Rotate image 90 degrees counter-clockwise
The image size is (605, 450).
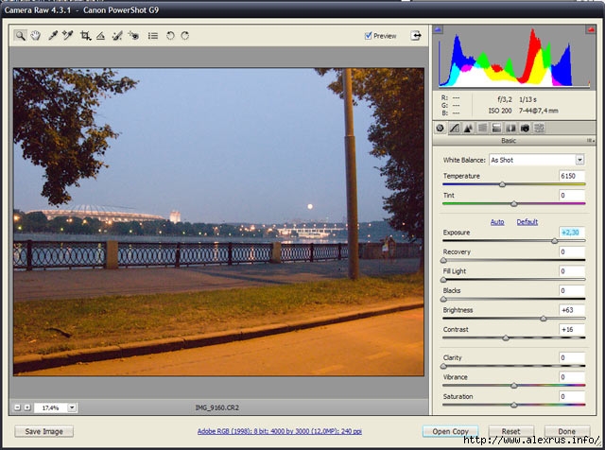pyautogui.click(x=170, y=36)
